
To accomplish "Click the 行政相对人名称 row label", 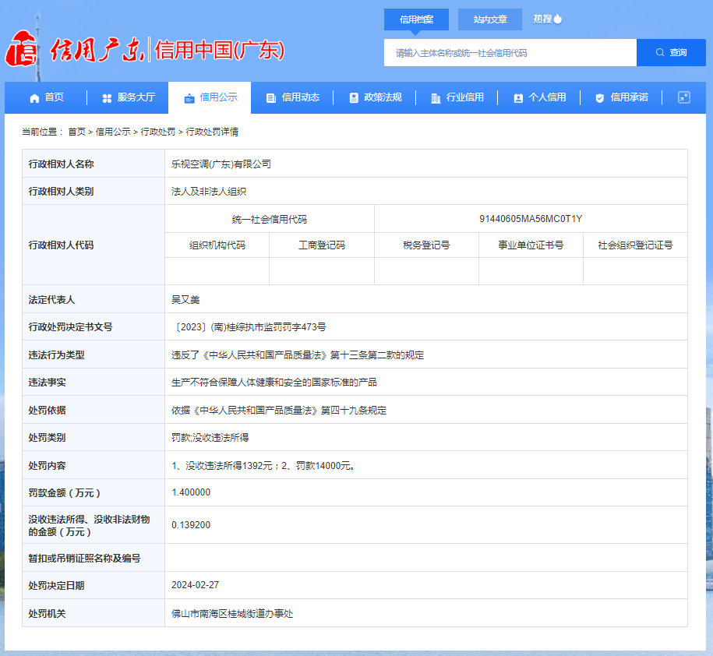I will click(x=62, y=164).
